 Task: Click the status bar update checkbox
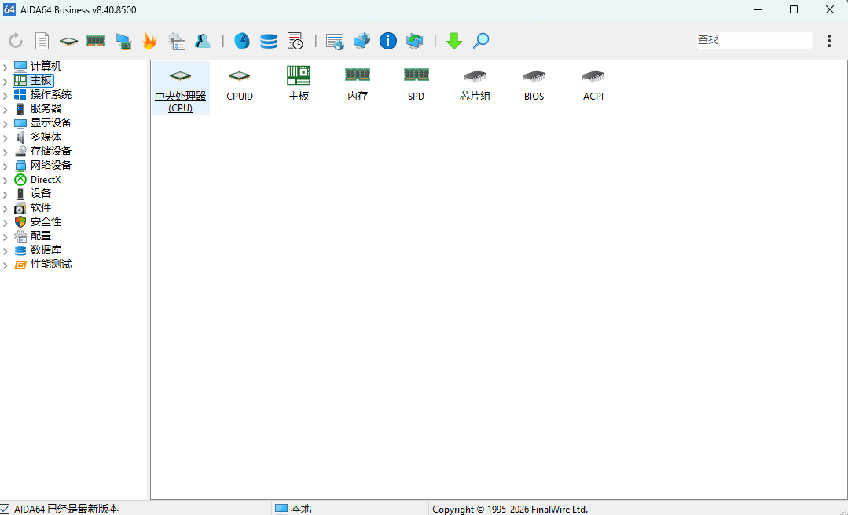pos(5,509)
